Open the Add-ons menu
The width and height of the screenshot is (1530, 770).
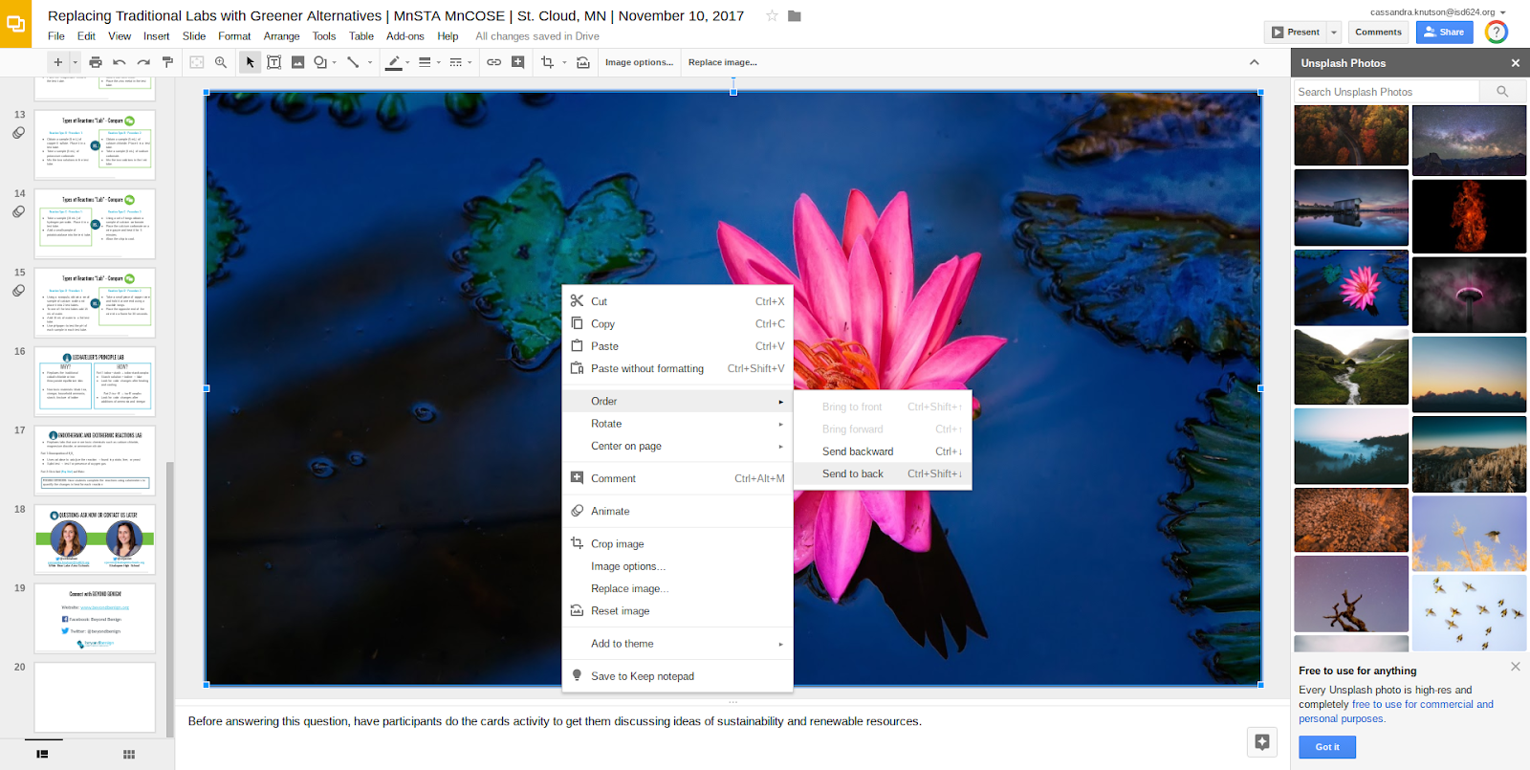405,36
